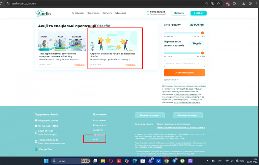This screenshot has height=165, width=259.
Task: Click Оплатити кредит button in footer
Action: click(x=188, y=115)
